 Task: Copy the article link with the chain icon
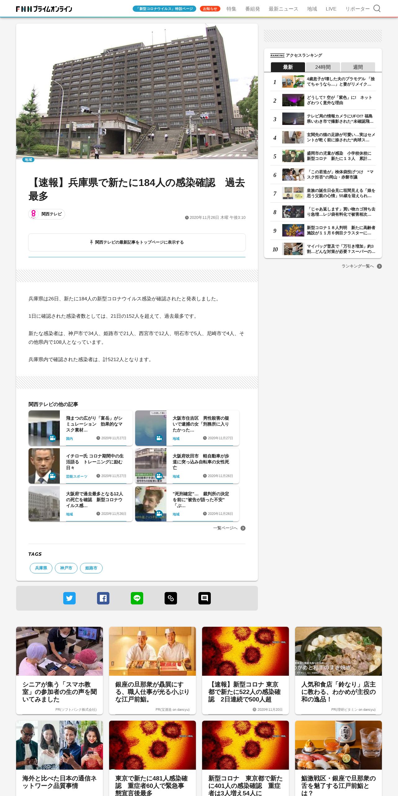[171, 598]
